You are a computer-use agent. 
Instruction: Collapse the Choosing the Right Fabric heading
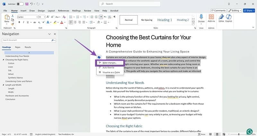tap(3, 60)
